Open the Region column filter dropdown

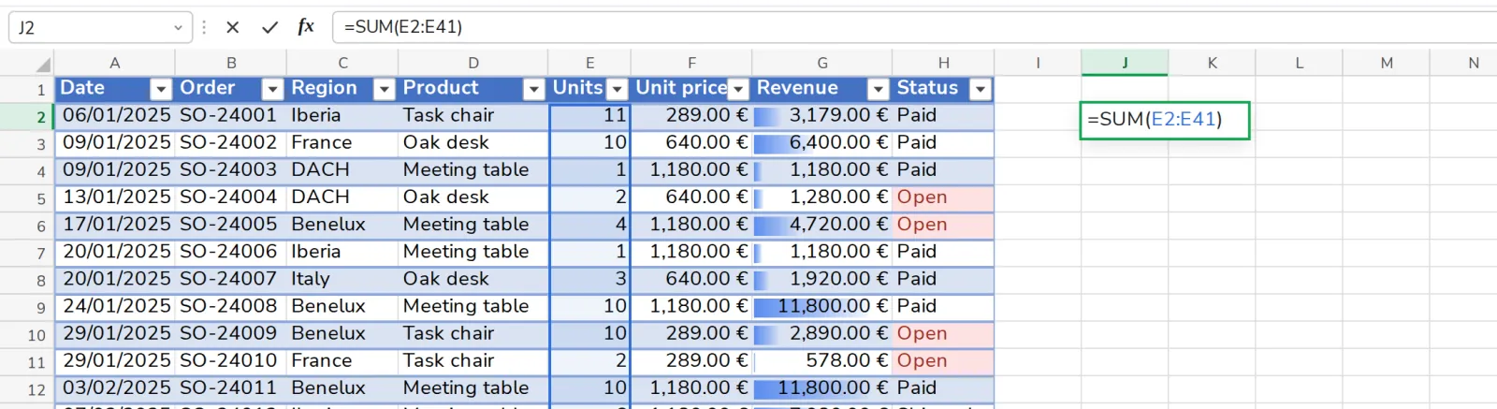(x=384, y=89)
